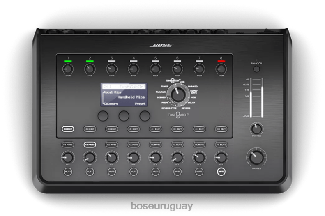The height and width of the screenshot is (216, 325).
Task: Click the MOD selector label
Action: click(x=194, y=97)
